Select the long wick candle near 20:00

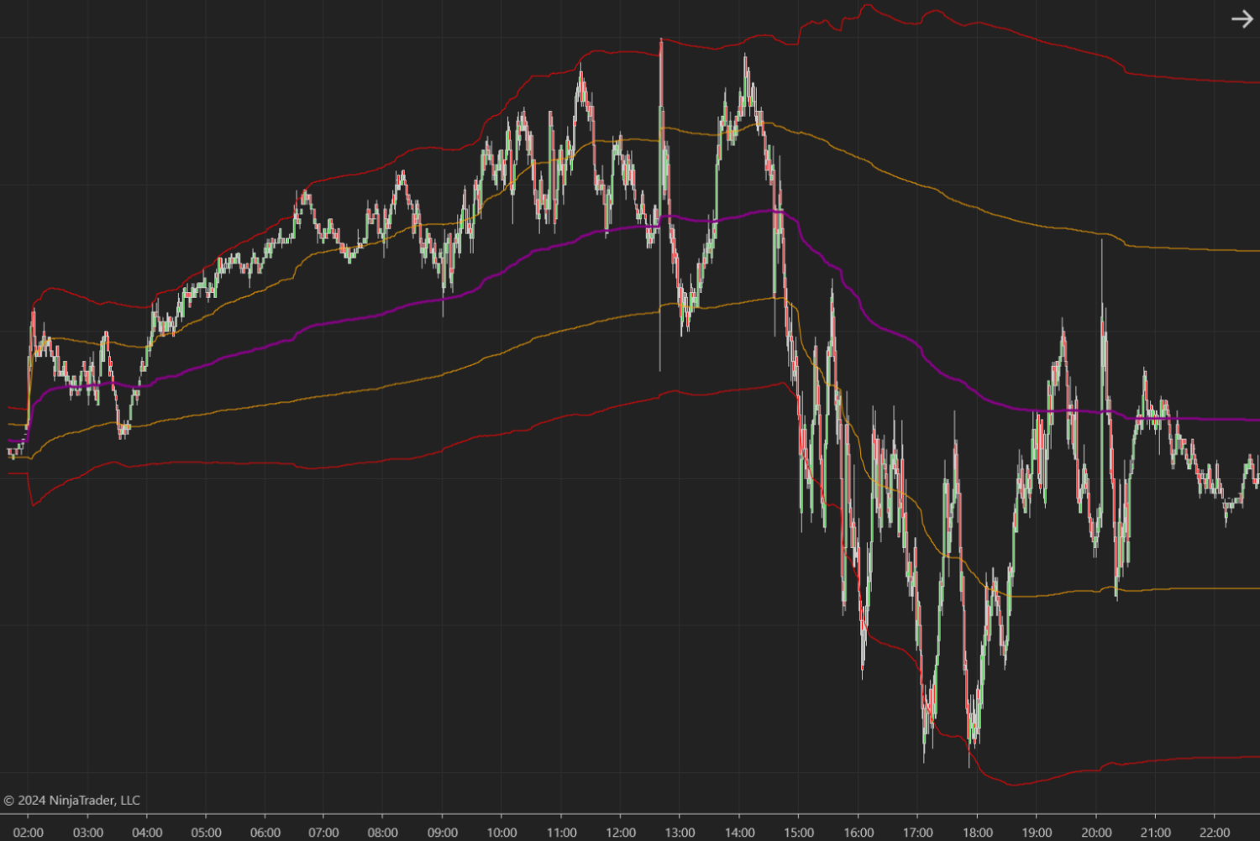1103,294
